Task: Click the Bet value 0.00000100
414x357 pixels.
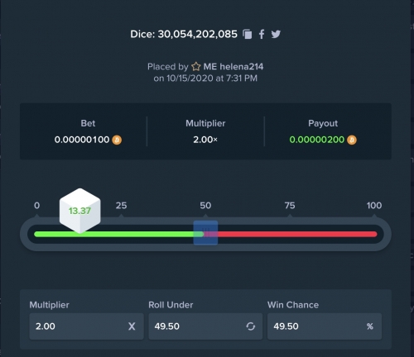Action: 82,140
